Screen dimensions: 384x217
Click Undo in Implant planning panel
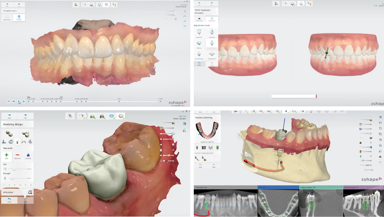(200, 166)
